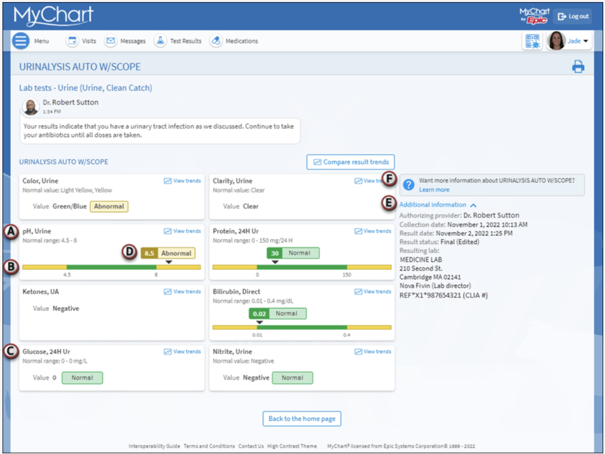View trends for Nitrite, Urine
Screen dimensions: 605x454
[372, 351]
